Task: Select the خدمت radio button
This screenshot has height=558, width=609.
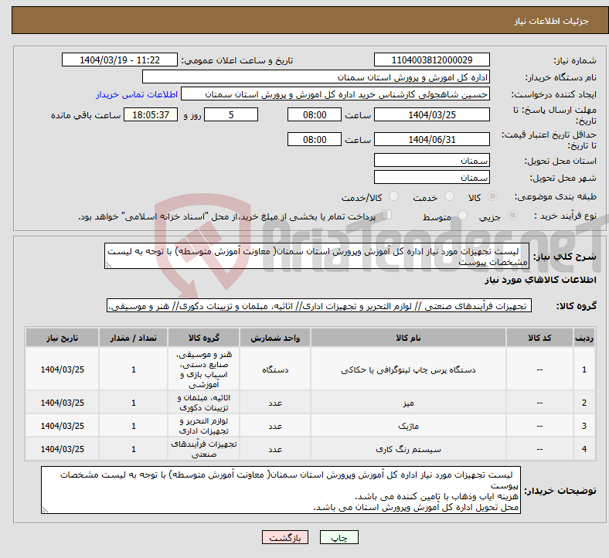Action: [x=449, y=196]
